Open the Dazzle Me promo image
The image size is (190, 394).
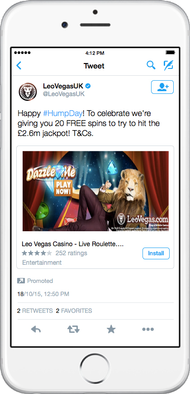point(95,191)
